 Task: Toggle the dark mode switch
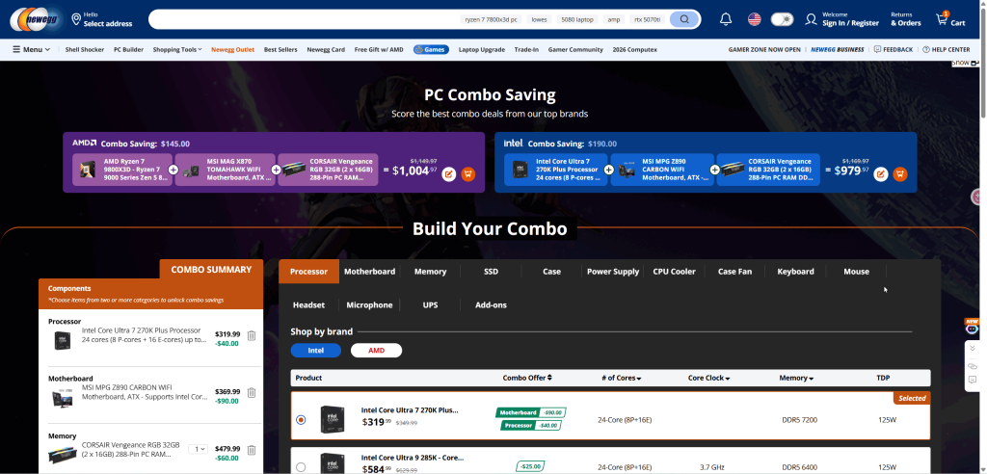[782, 19]
